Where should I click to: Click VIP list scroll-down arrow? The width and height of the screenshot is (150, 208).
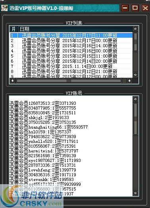pyautogui.click(x=135, y=75)
